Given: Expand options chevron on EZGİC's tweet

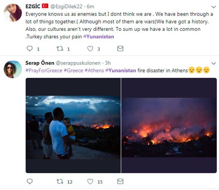Looking at the screenshot, I should pyautogui.click(x=213, y=7).
